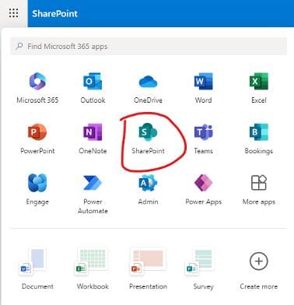Launch the Word app
This screenshot has width=294, height=305.
pyautogui.click(x=204, y=88)
